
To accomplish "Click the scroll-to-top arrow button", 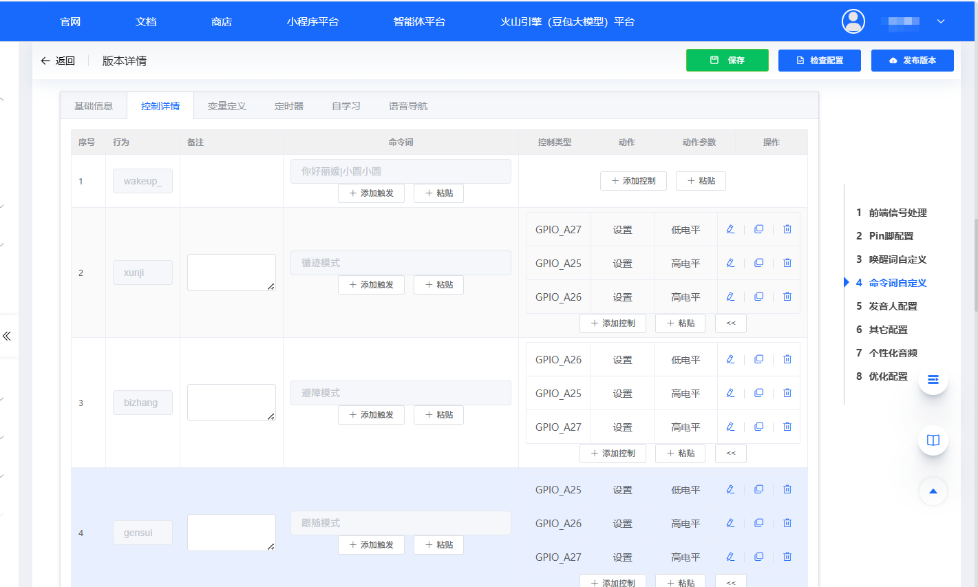I will tap(933, 491).
